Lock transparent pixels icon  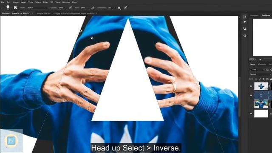(256, 79)
